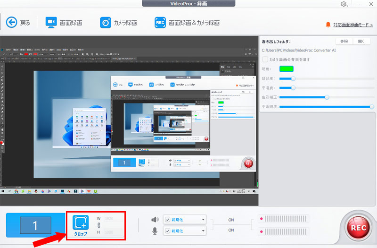Switch to 画面録画 screen recording mode
This screenshot has height=248, width=377.
(64, 23)
